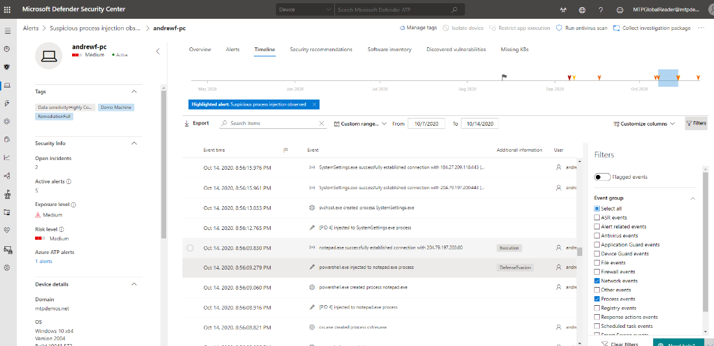714x346 pixels.
Task: Go to Alerts breadcrumb
Action: click(31, 29)
